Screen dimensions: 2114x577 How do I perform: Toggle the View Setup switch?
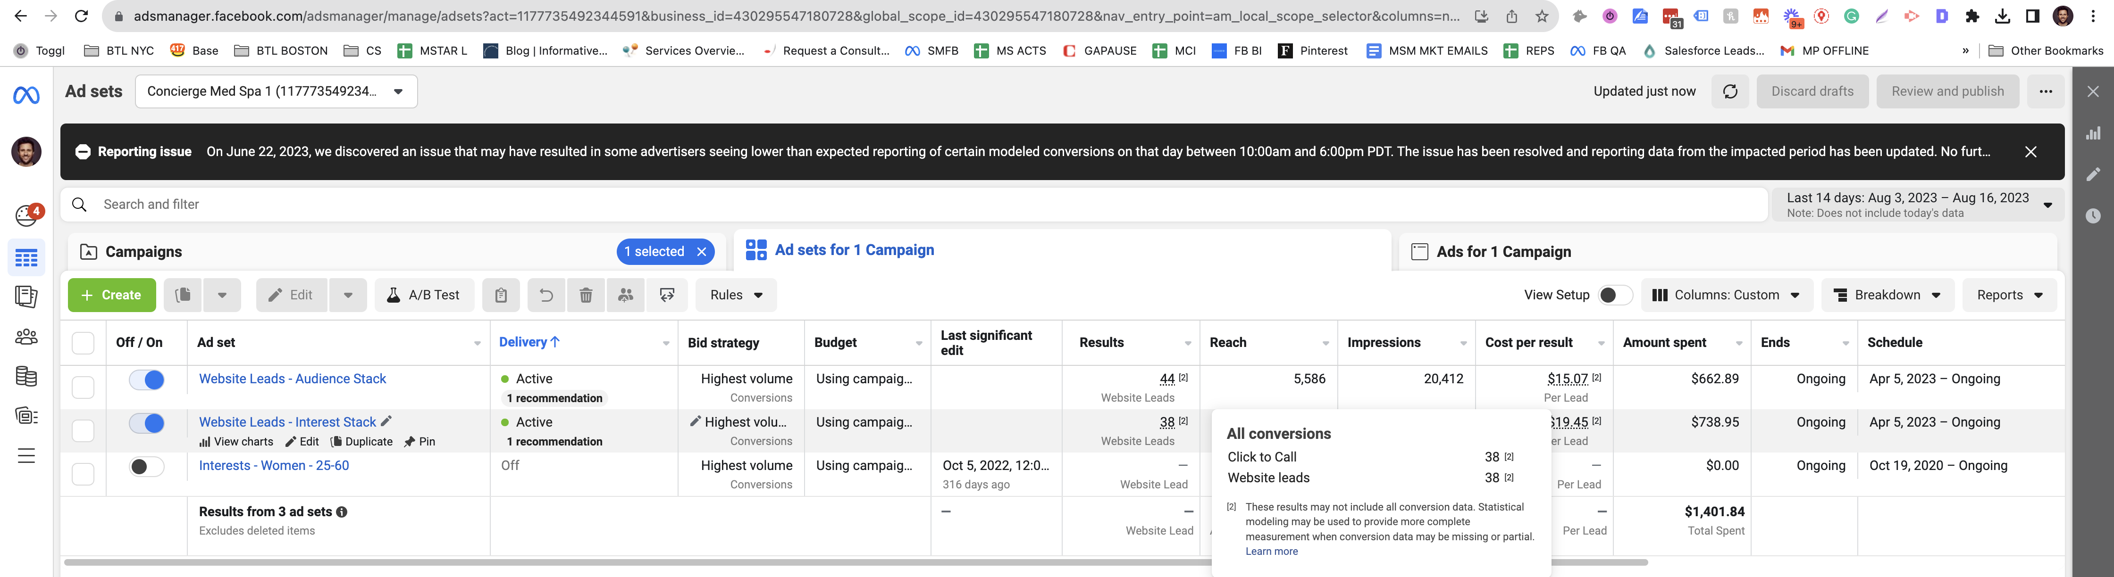1615,295
